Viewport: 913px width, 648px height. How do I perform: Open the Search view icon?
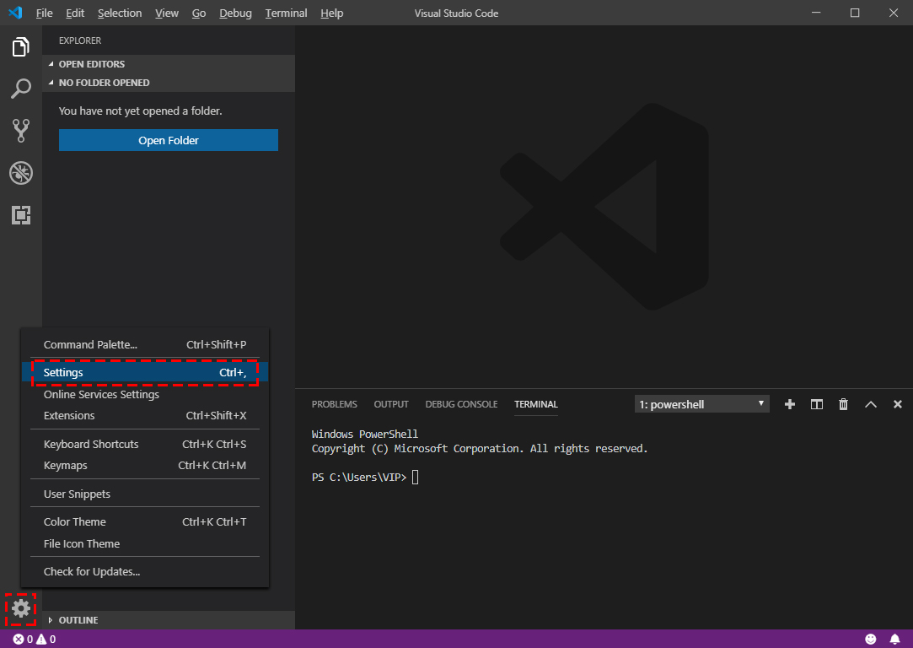coord(21,89)
